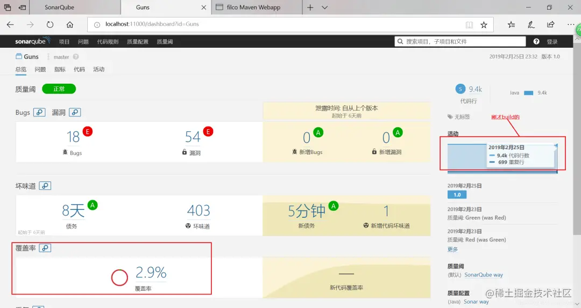Click the red E rating badge next to 54 漏洞
The height and width of the screenshot is (308, 581).
coord(208,131)
